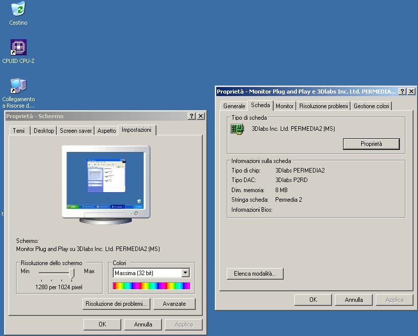Open the Monitor tab
The width and height of the screenshot is (418, 336).
click(x=284, y=106)
